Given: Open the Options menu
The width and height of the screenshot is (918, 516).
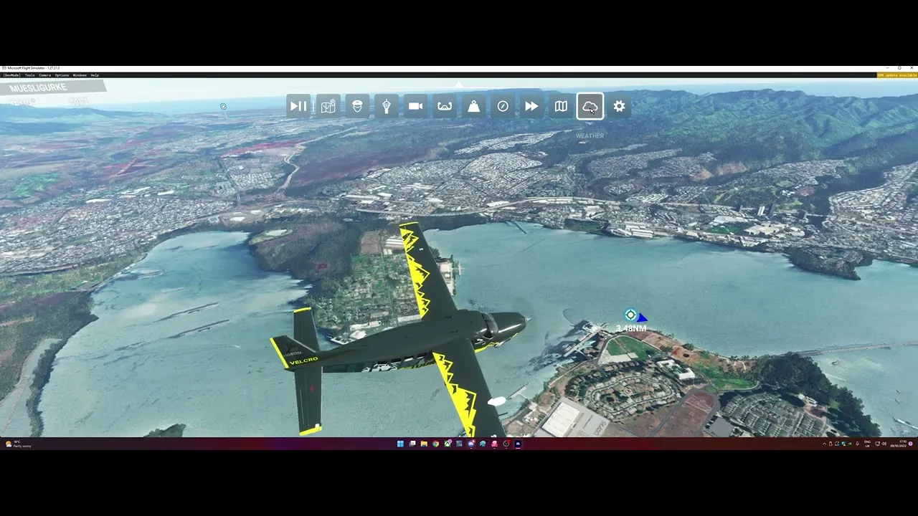Looking at the screenshot, I should click(x=62, y=75).
